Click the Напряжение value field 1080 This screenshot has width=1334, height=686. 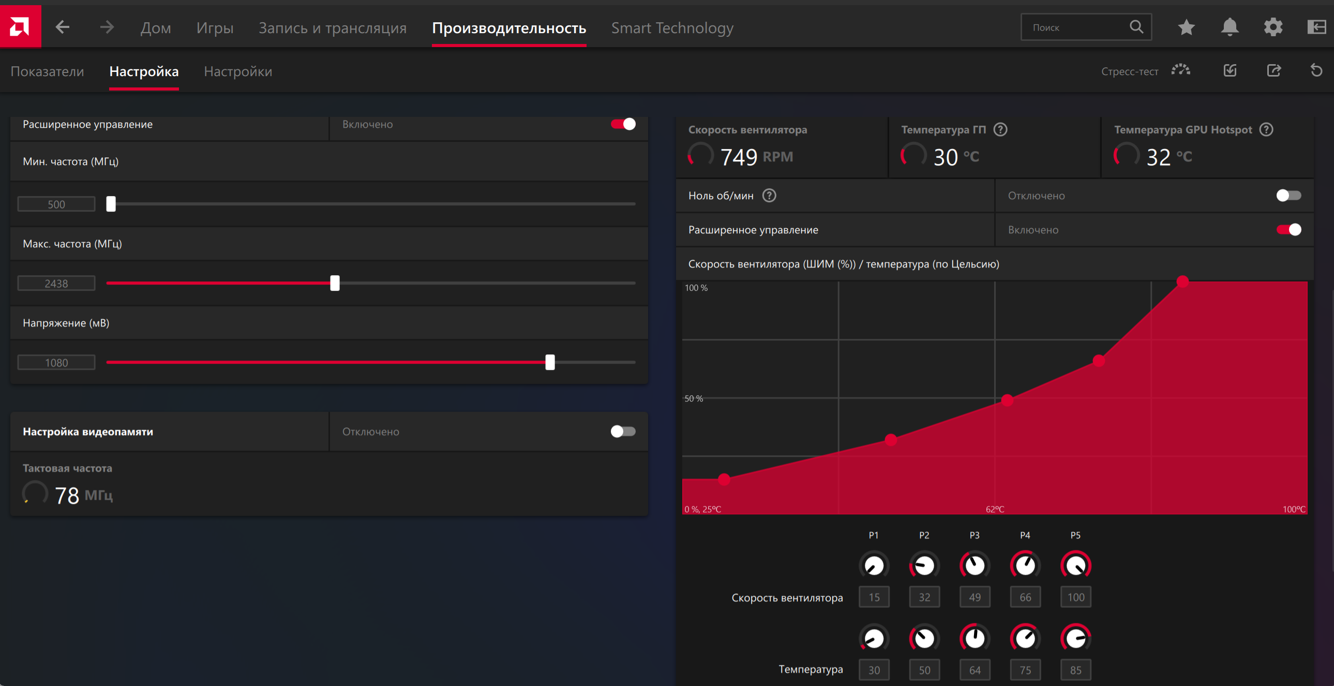(56, 363)
